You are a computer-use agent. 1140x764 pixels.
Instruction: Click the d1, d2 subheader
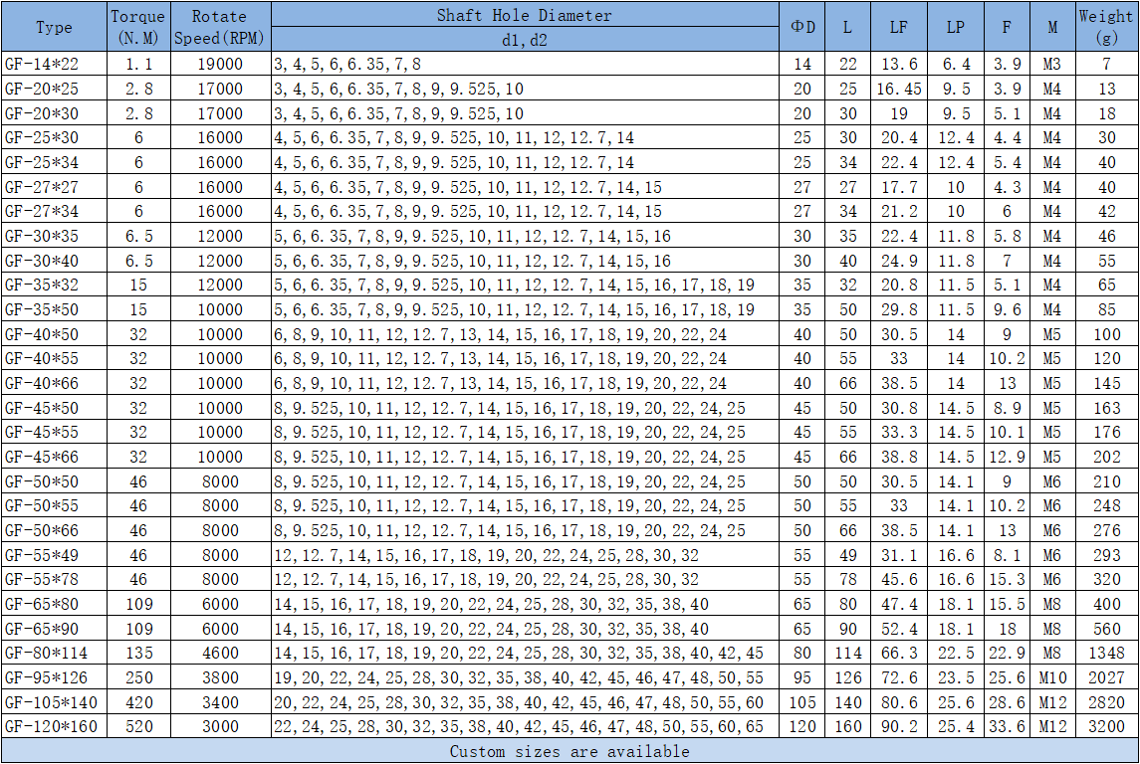pyautogui.click(x=525, y=39)
